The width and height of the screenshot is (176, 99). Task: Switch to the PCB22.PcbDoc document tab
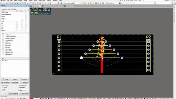(35, 6)
